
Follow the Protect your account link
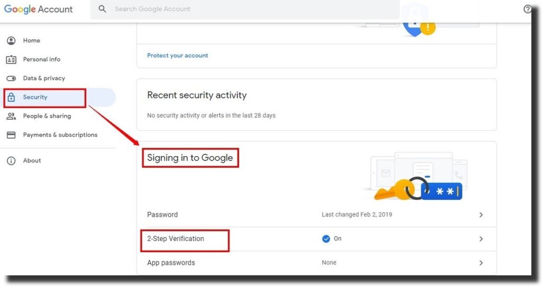click(x=177, y=55)
